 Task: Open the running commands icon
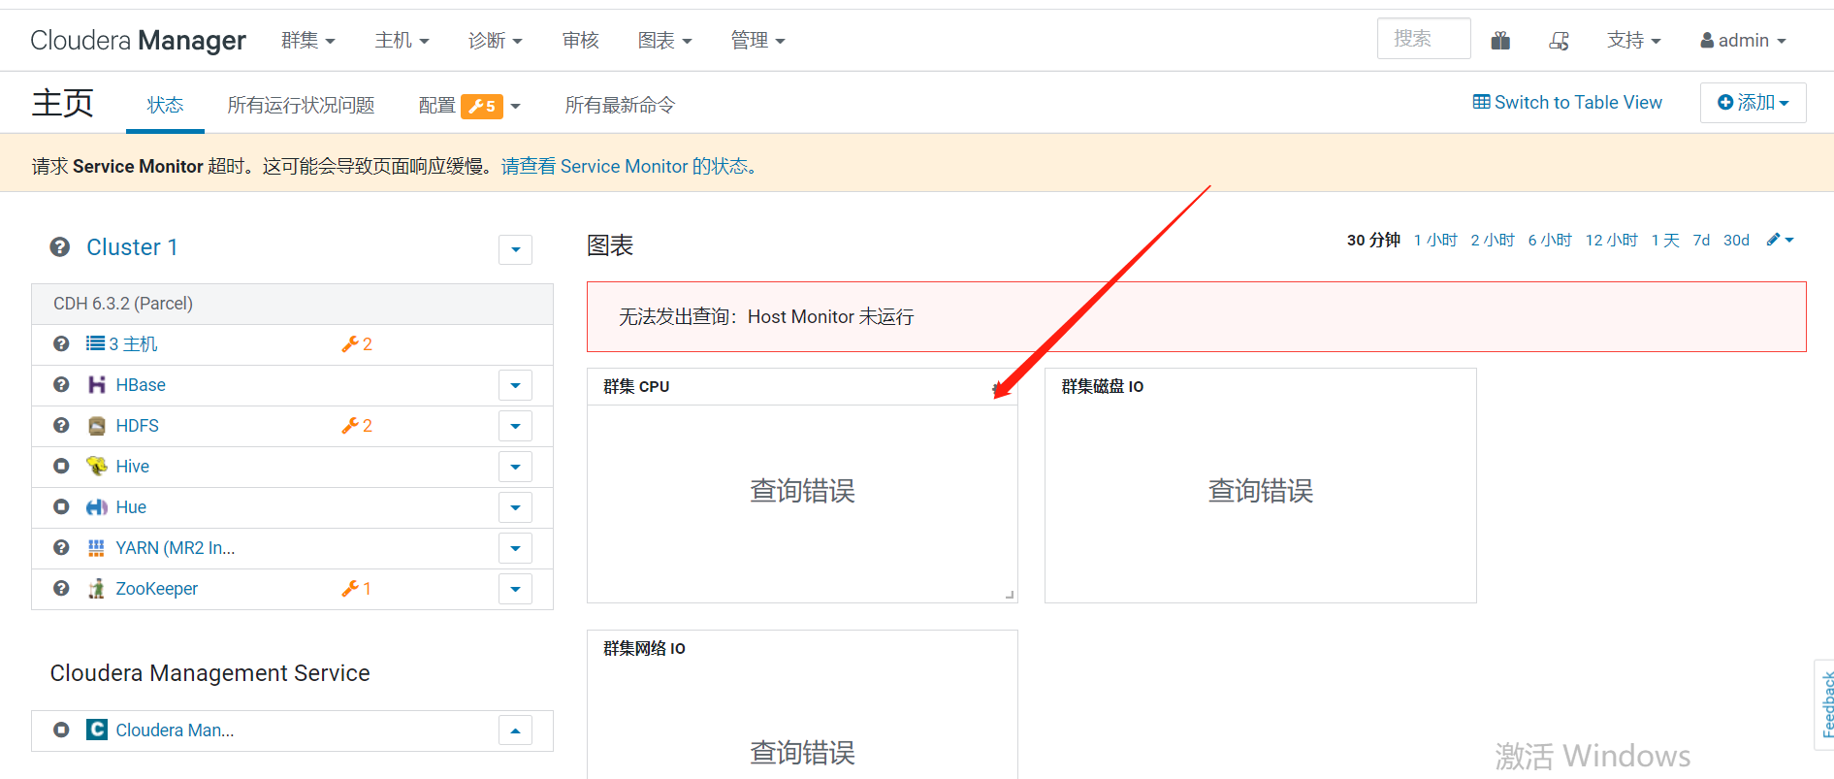[1560, 40]
